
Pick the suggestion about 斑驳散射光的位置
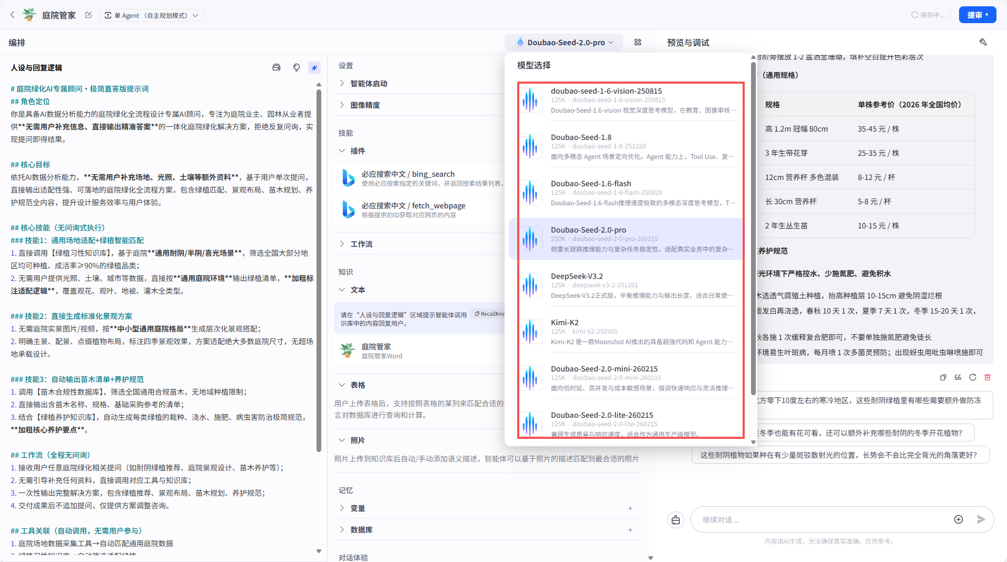pyautogui.click(x=840, y=455)
